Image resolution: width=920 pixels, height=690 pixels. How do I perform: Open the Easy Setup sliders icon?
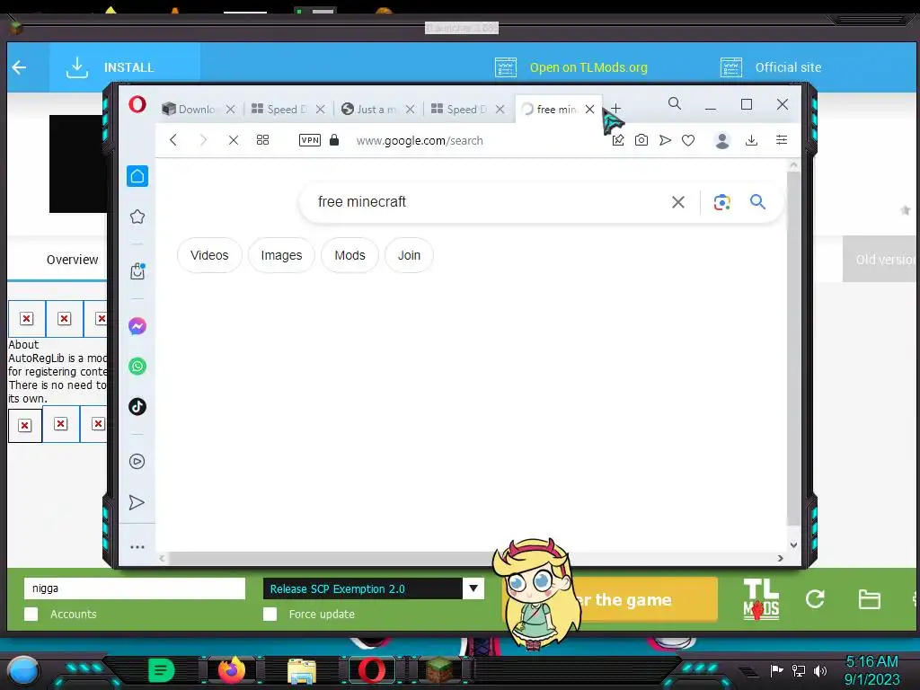tap(782, 139)
